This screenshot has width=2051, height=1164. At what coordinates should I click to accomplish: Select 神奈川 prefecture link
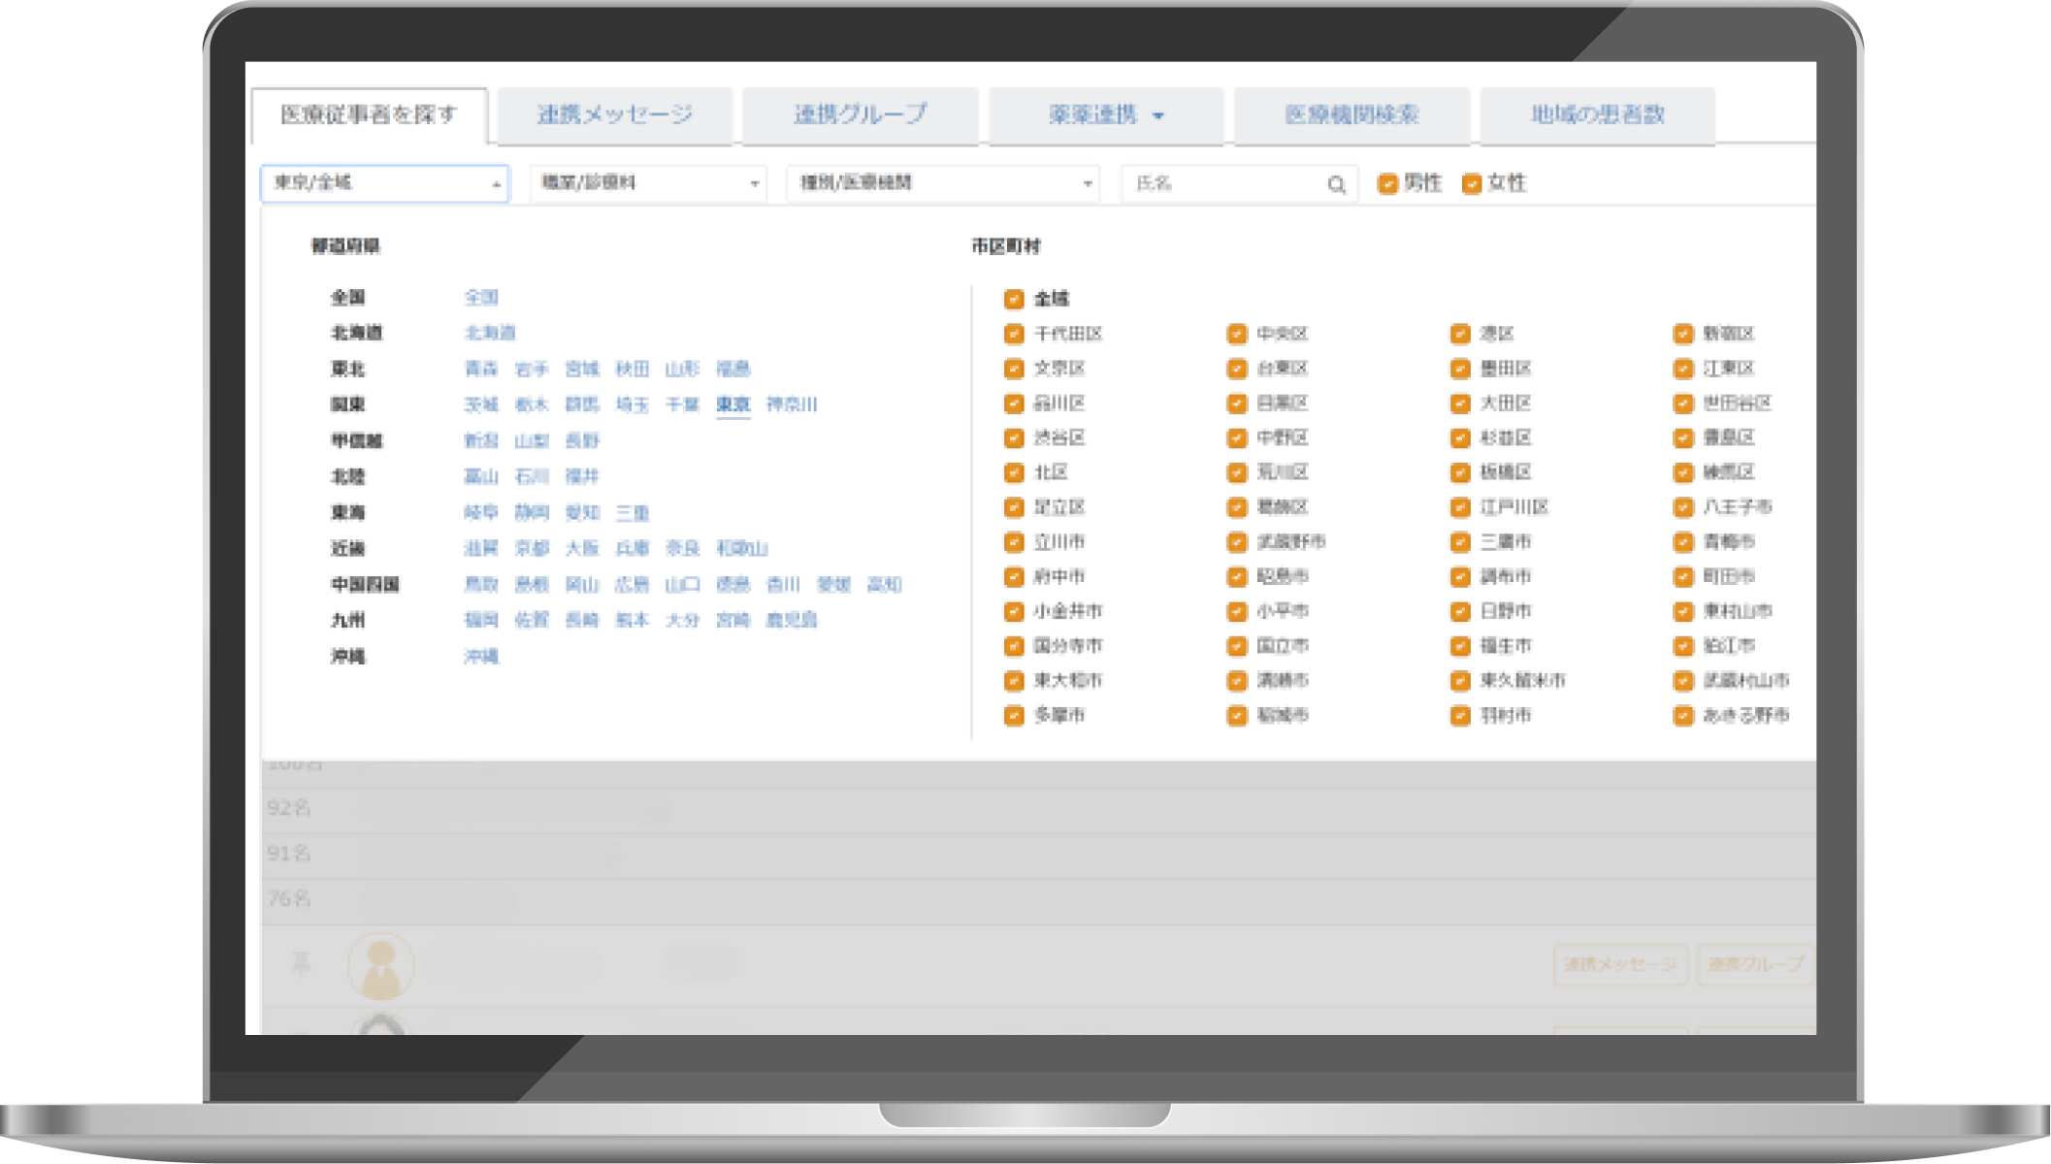(792, 404)
